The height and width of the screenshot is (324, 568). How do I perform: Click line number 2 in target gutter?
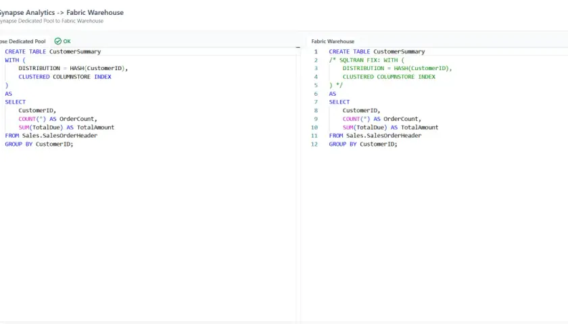point(316,60)
